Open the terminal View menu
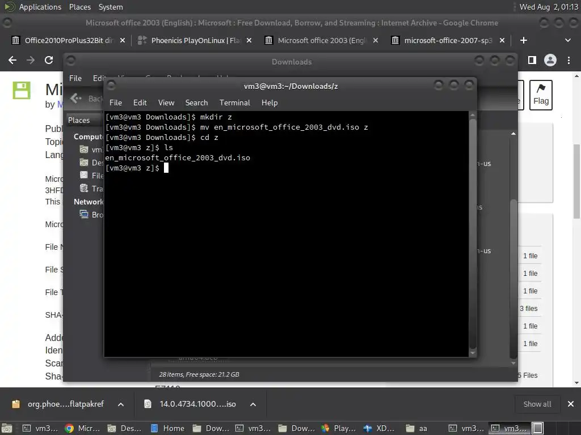The image size is (581, 435). 166,103
